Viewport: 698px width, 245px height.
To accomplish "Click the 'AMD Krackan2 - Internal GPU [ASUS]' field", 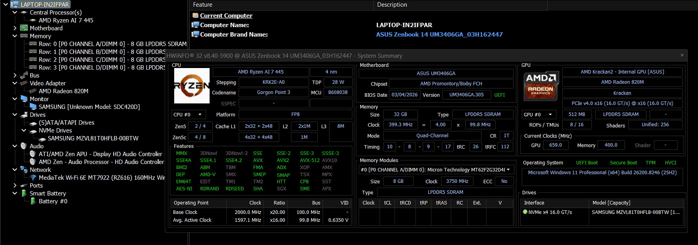I will [622, 72].
